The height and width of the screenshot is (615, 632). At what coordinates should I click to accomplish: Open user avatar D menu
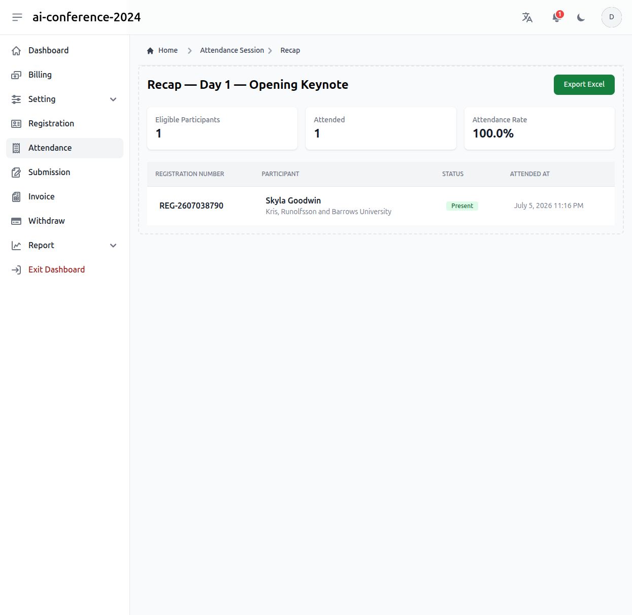pos(612,17)
